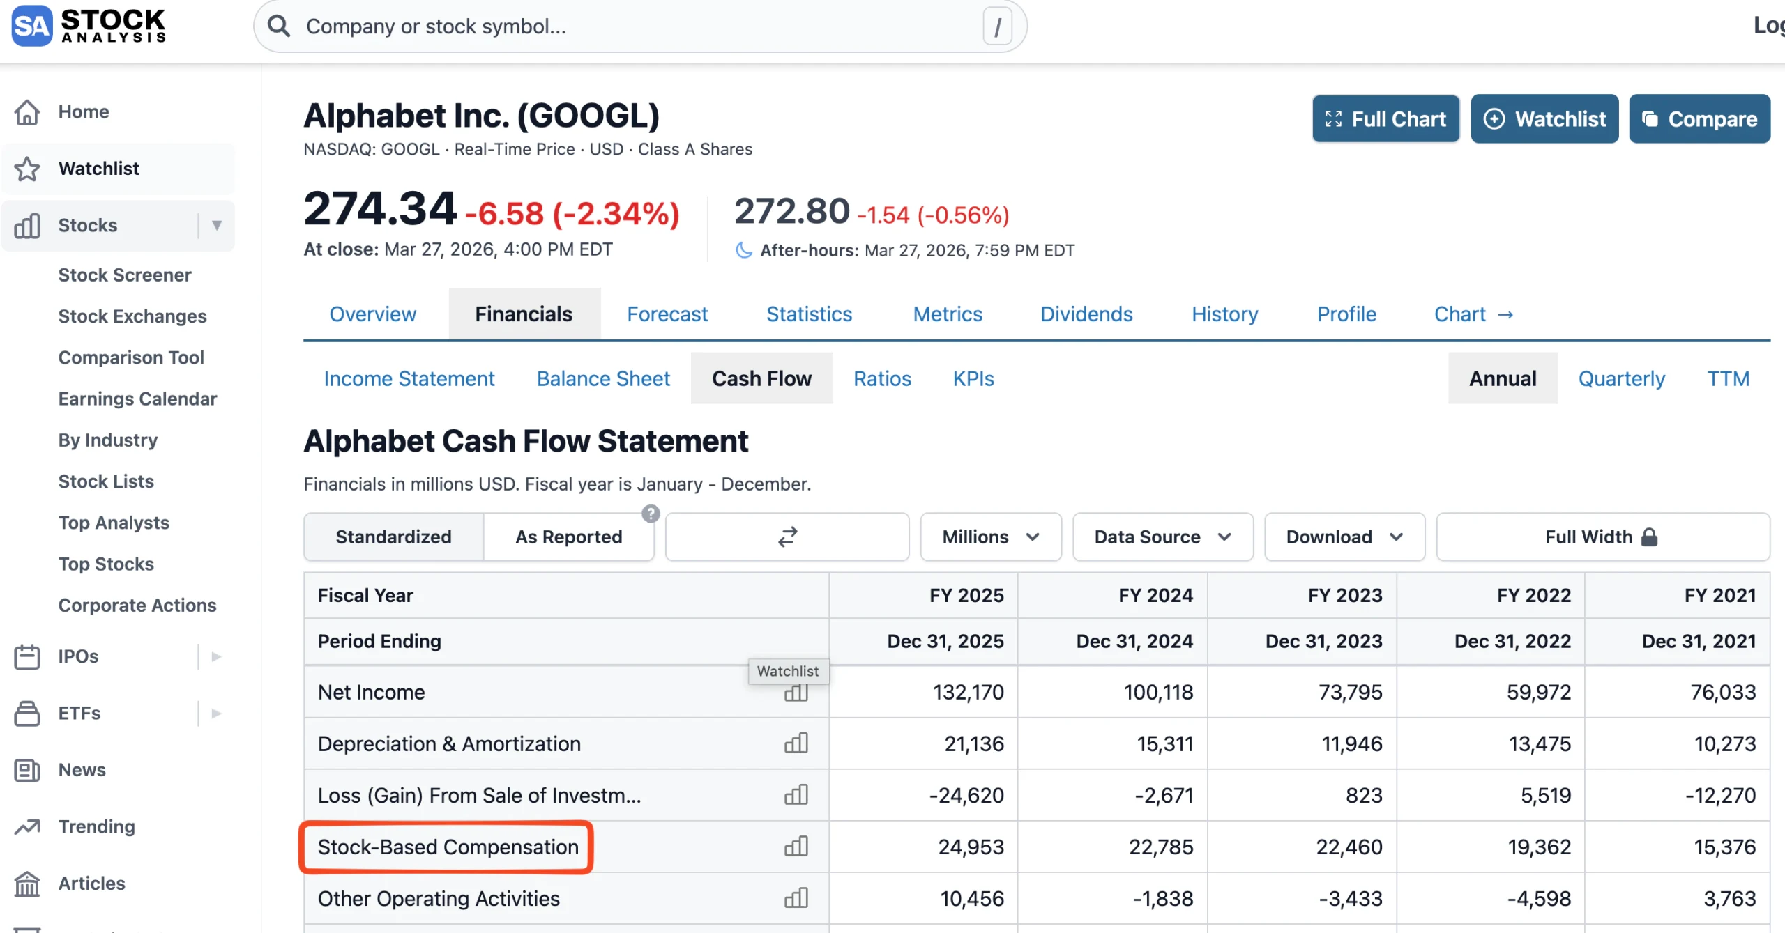
Task: Click the swap arrows icon above the table
Action: (786, 537)
